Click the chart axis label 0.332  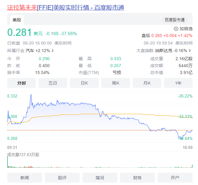[x=12, y=96]
